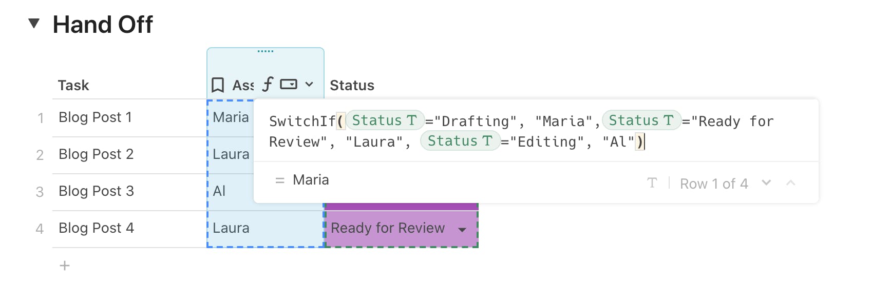Image resolution: width=872 pixels, height=284 pixels.
Task: Click the Hand Off heading
Action: (103, 25)
